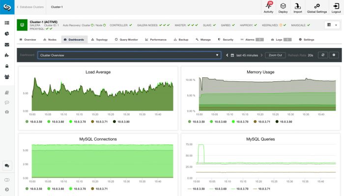
Task: Go back to Database Clusters link
Action: [x=30, y=7]
